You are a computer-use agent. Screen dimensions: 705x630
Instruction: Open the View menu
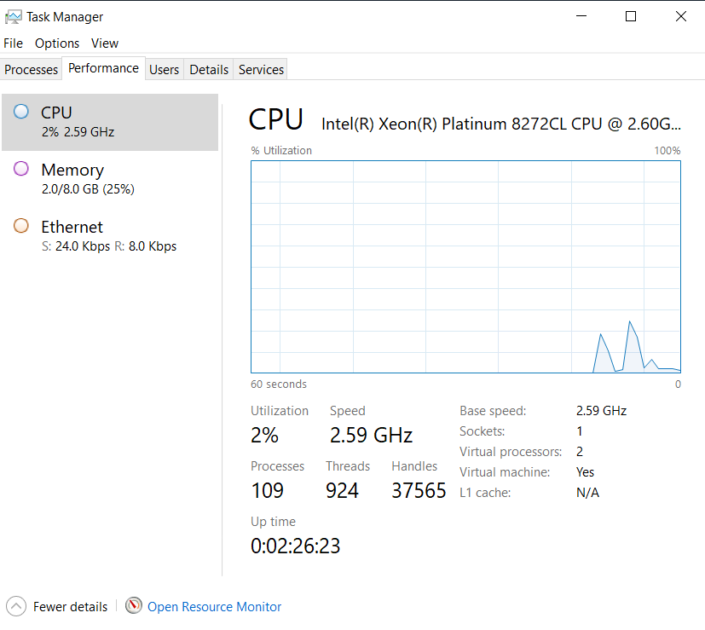pyautogui.click(x=105, y=43)
